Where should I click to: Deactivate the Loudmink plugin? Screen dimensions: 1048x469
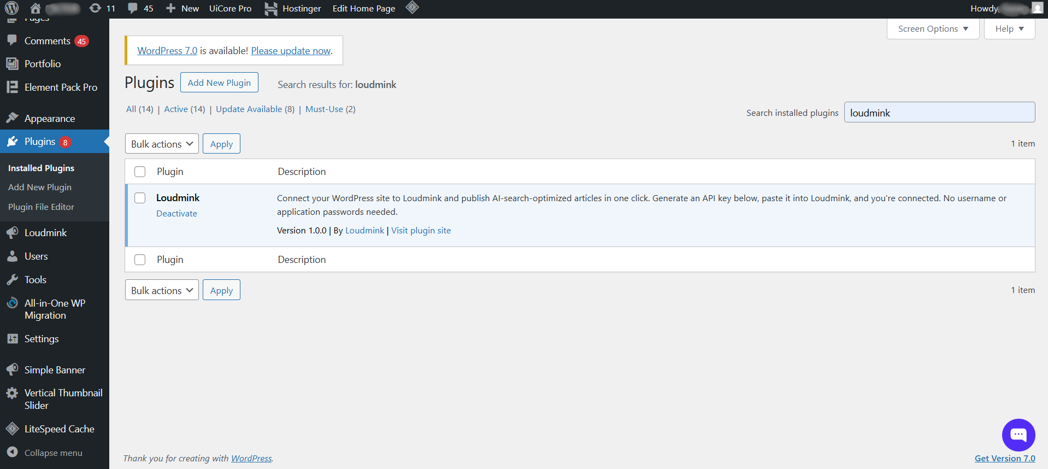(x=176, y=213)
